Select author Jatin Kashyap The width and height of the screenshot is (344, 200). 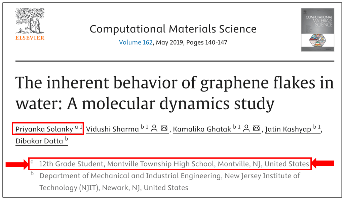pos(288,129)
